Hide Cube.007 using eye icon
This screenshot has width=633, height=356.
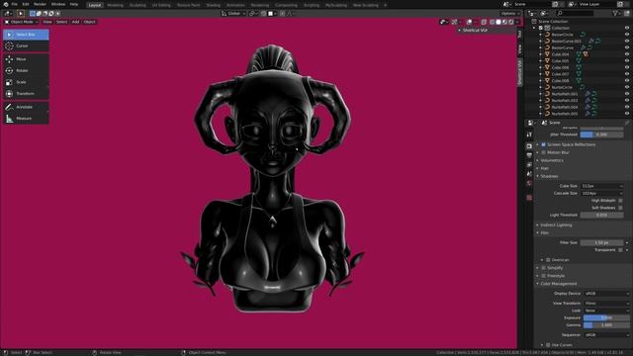point(627,74)
